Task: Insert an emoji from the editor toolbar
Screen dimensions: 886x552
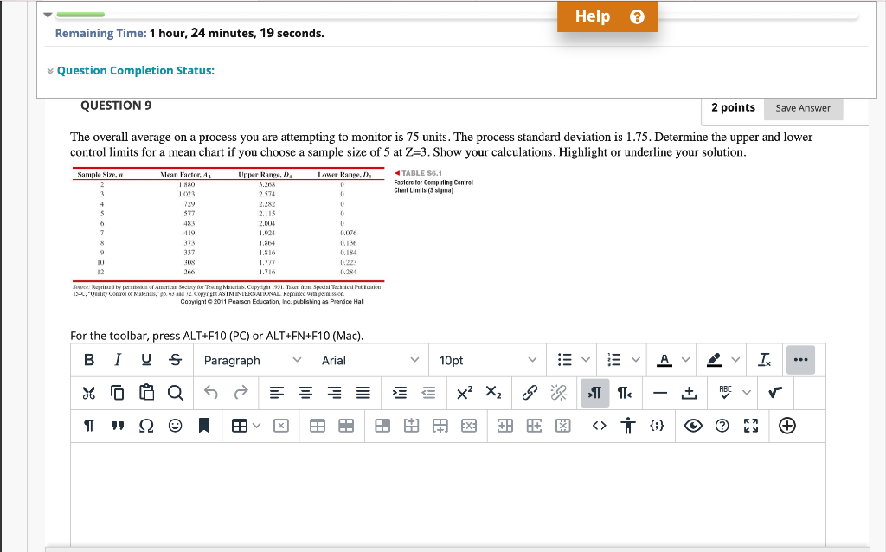Action: click(x=174, y=426)
